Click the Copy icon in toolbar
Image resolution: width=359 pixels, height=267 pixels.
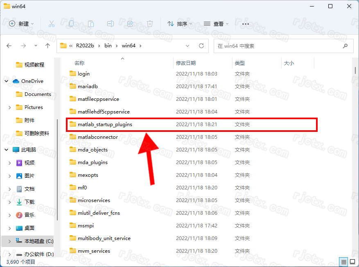point(71,24)
